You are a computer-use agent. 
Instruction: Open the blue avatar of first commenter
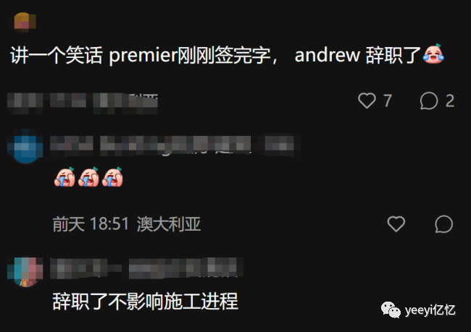coord(25,146)
